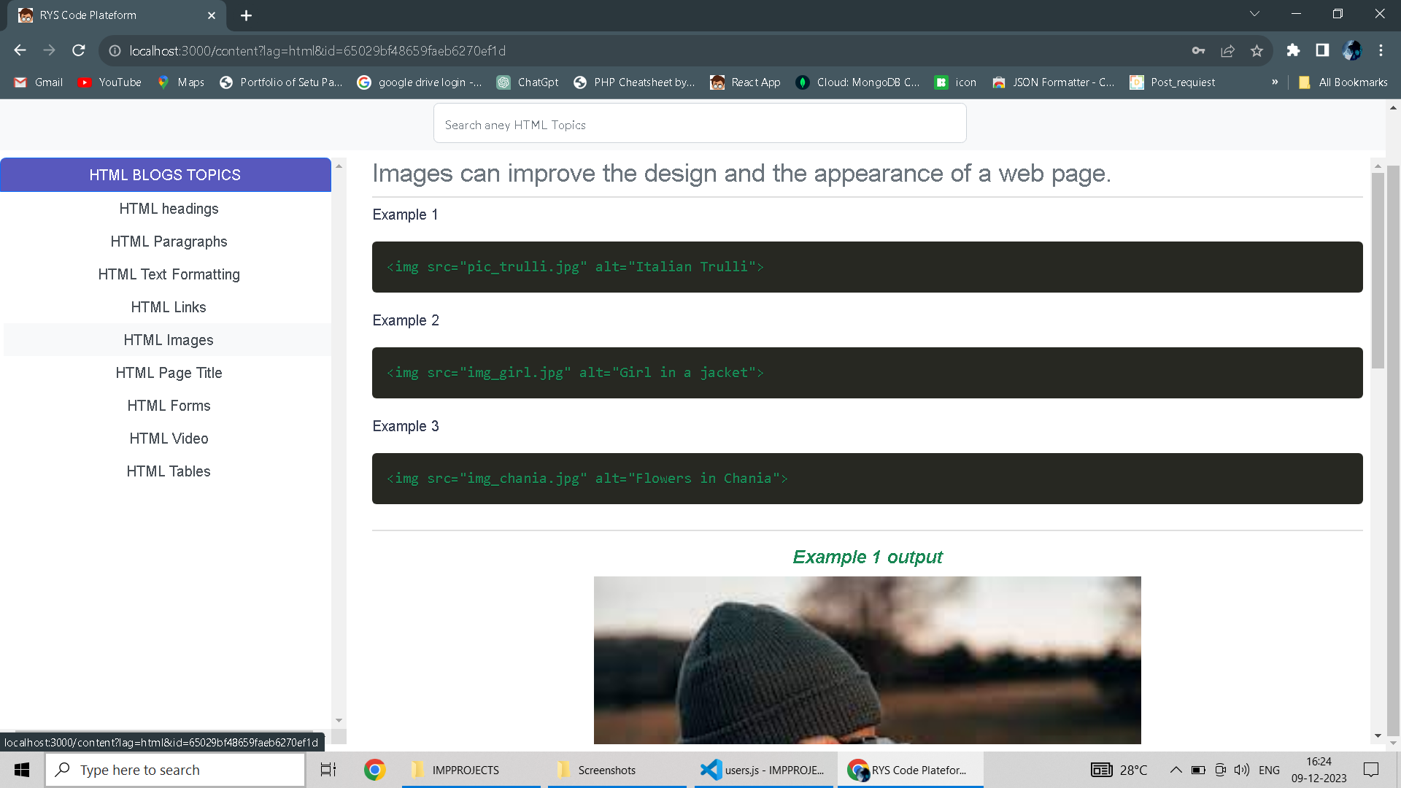The image size is (1401, 788).
Task: Select the HTML Tables topic
Action: click(169, 471)
